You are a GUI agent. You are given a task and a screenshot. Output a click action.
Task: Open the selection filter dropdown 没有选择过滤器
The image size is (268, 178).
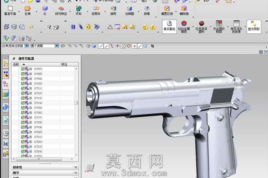coord(26,46)
